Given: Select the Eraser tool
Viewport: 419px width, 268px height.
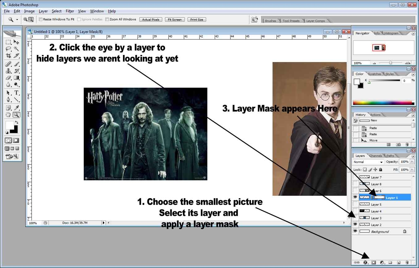Looking at the screenshot, I should click(9, 78).
